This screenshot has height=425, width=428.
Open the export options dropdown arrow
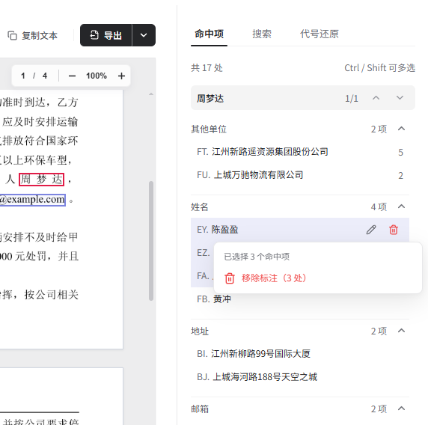[144, 35]
